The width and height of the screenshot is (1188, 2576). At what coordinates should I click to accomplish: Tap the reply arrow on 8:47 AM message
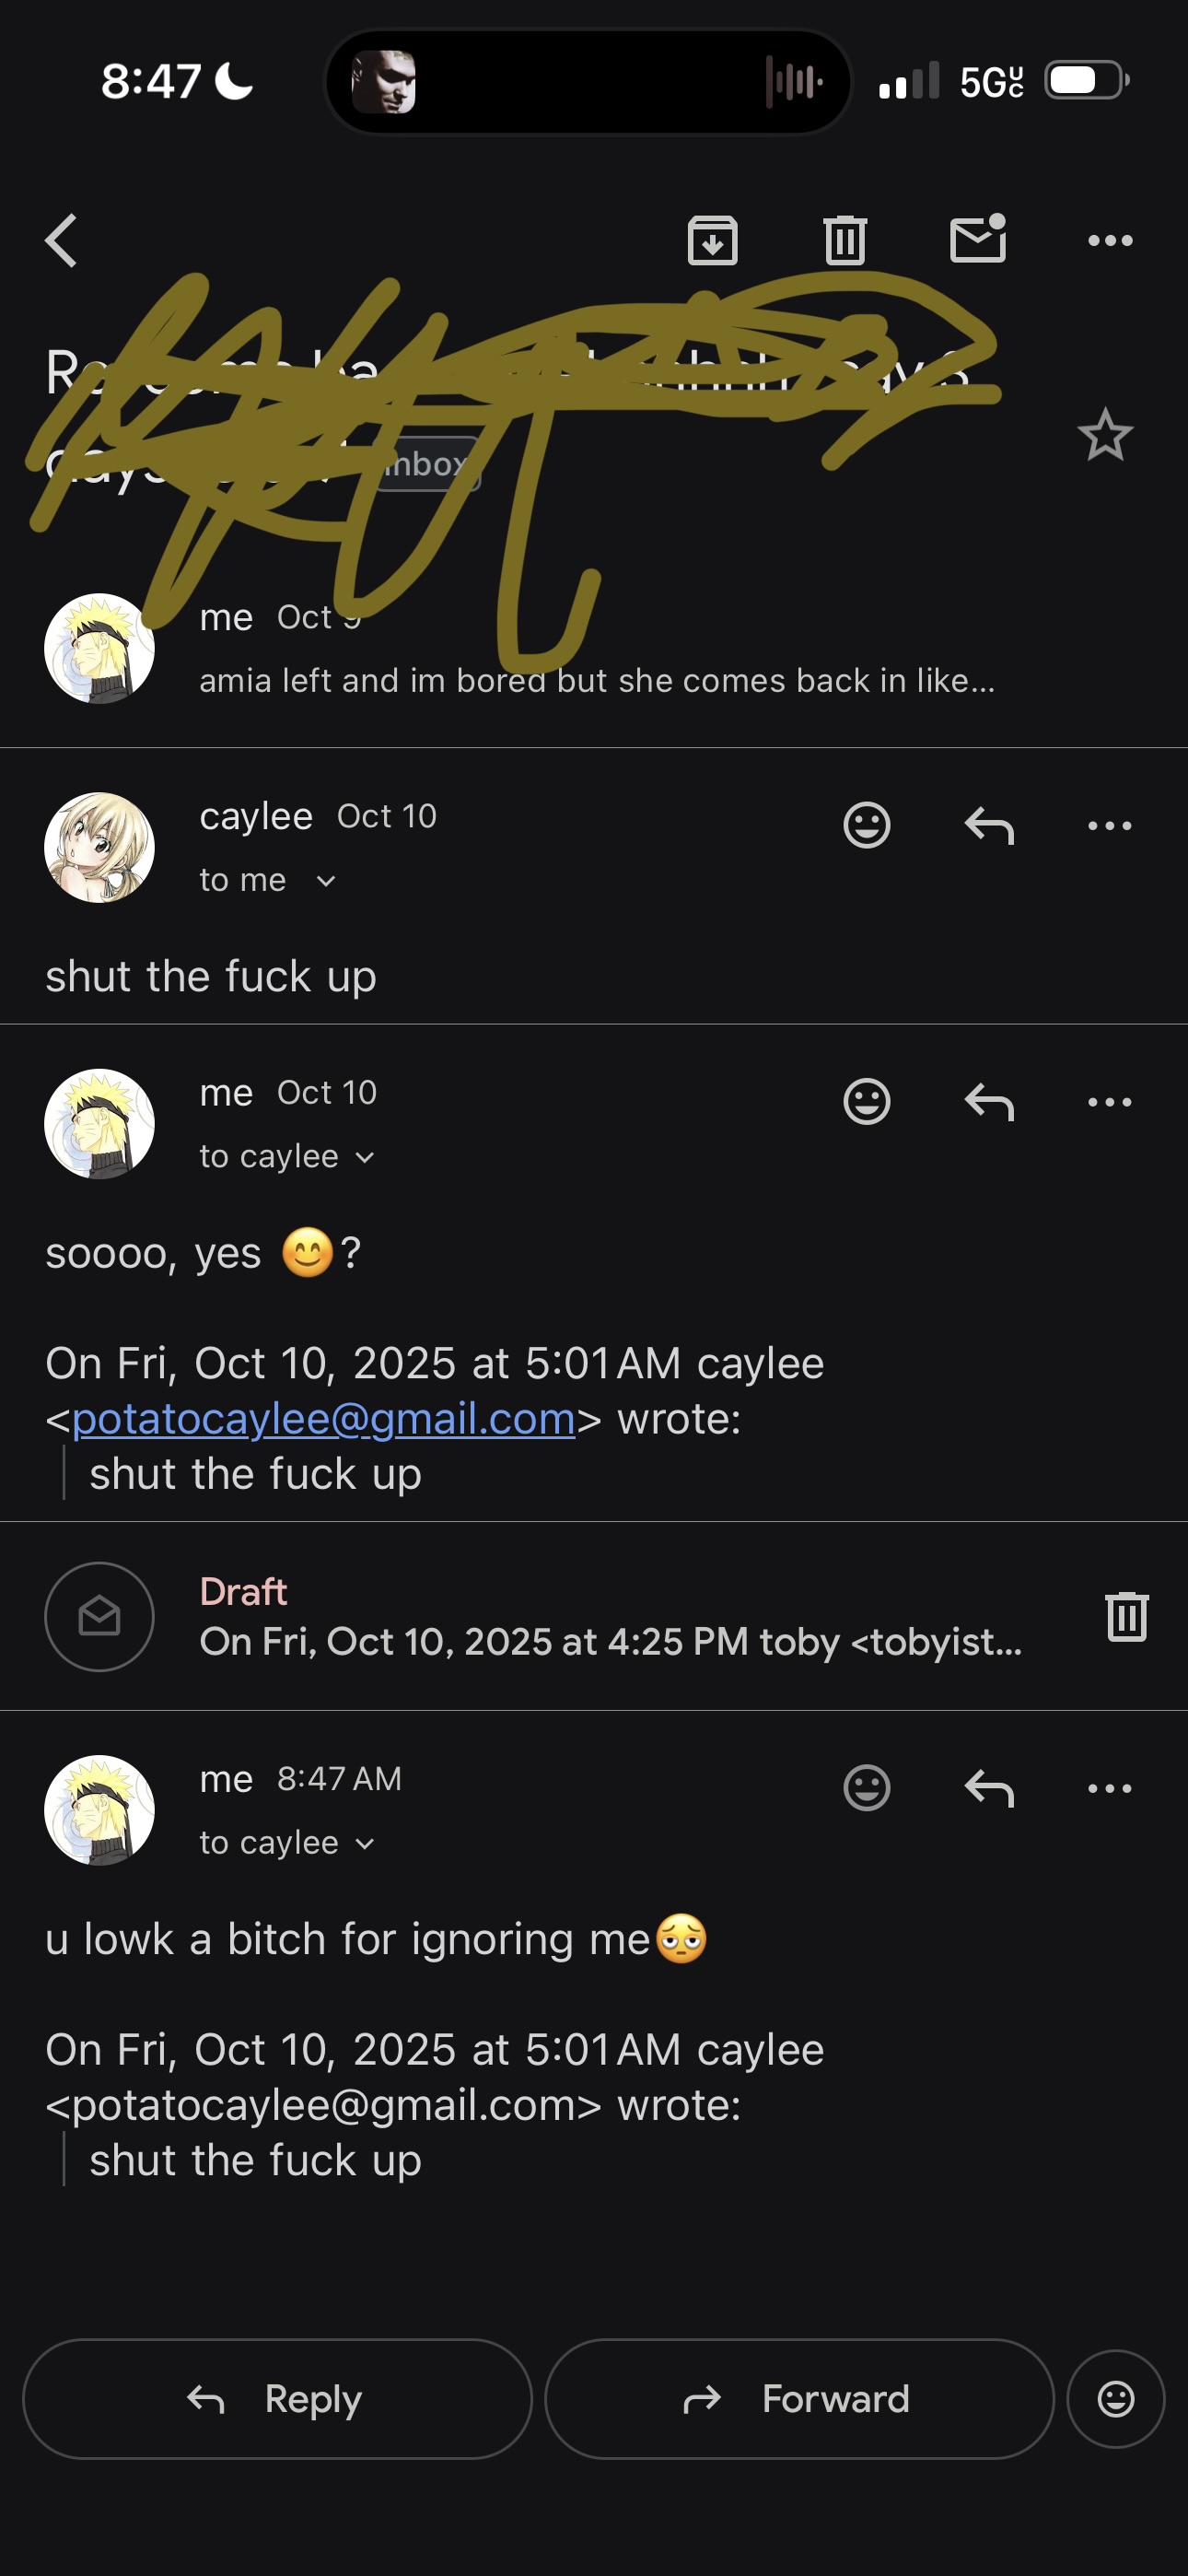click(x=989, y=1788)
